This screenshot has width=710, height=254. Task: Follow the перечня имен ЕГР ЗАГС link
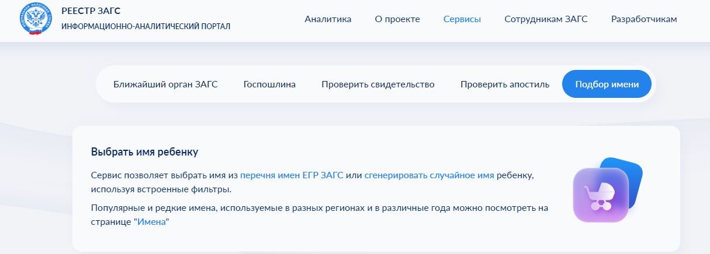292,175
